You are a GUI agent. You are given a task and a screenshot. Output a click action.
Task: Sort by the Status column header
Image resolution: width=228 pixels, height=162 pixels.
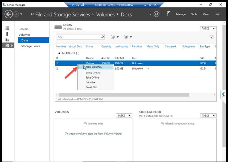(x=89, y=46)
